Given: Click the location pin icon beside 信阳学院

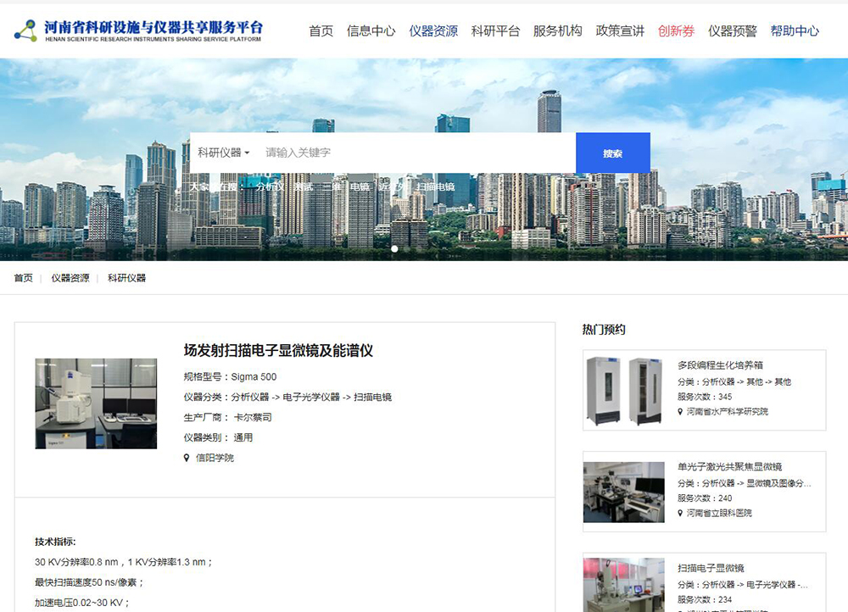Looking at the screenshot, I should click(x=187, y=458).
